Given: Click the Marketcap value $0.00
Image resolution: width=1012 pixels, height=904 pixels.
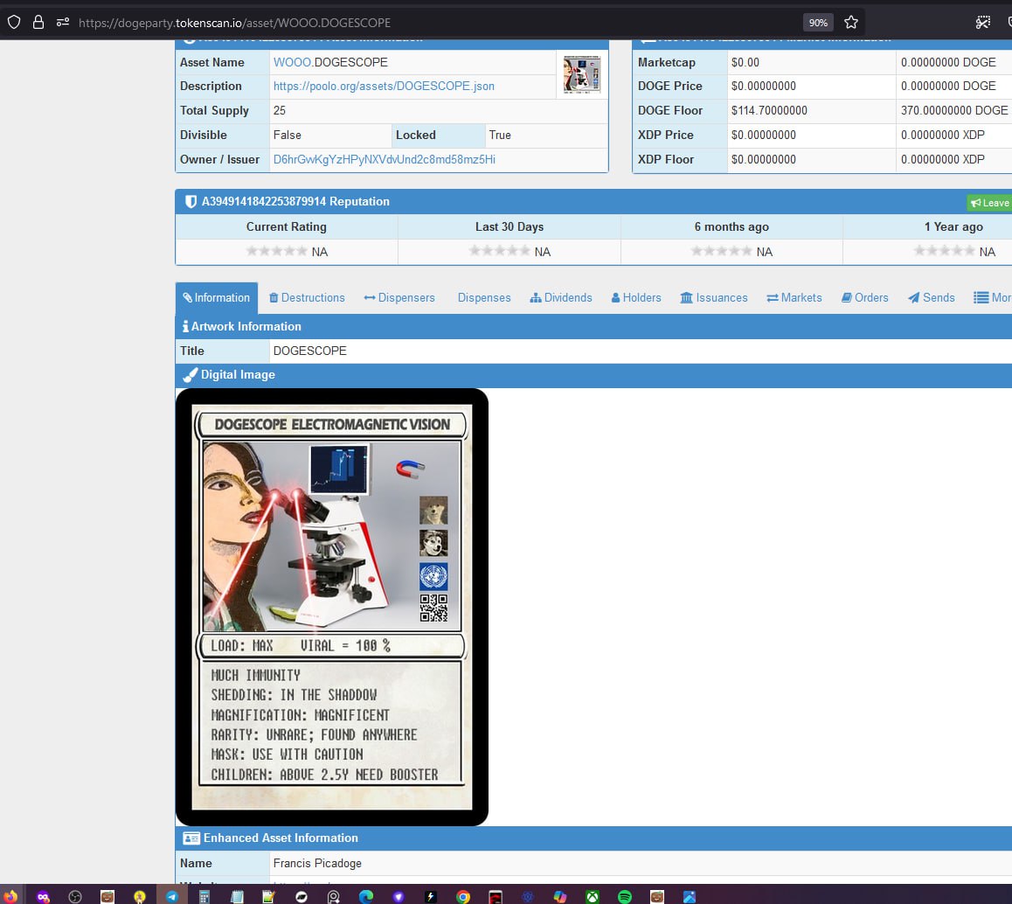Looking at the screenshot, I should (x=745, y=63).
